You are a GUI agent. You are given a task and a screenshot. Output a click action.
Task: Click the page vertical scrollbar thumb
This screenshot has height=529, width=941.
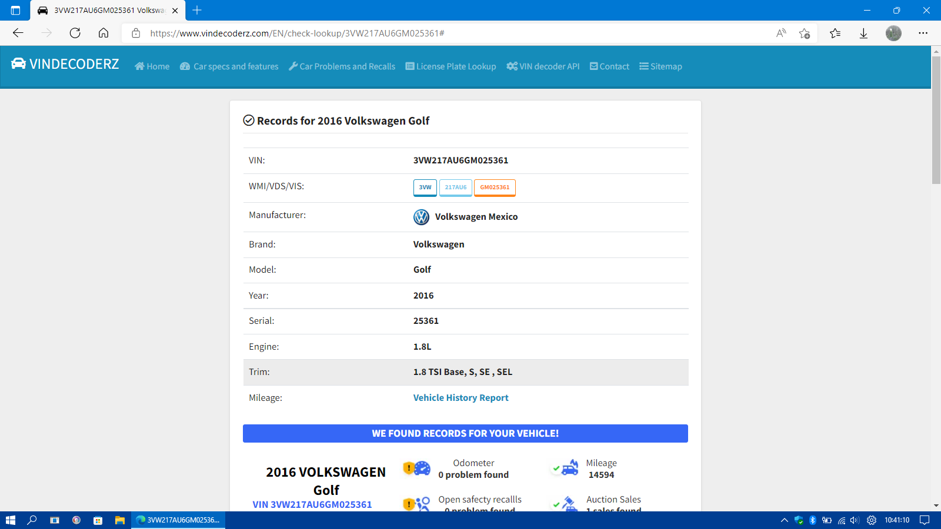936,120
